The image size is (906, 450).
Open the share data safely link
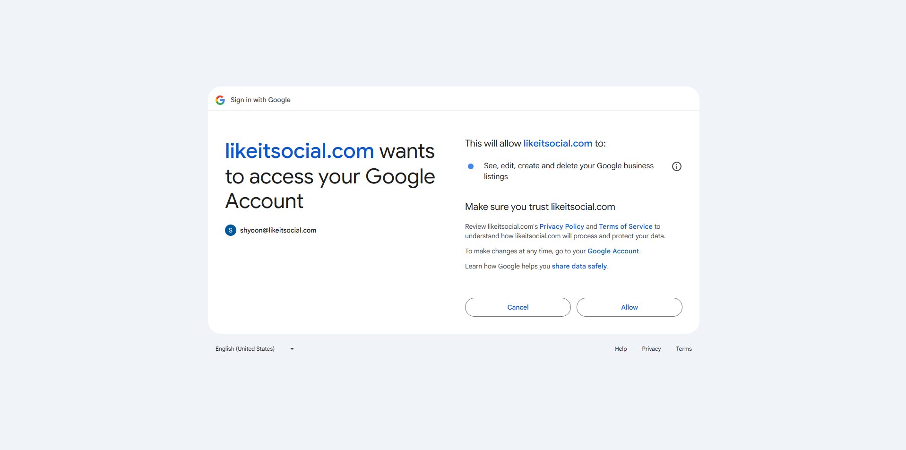[x=579, y=266]
